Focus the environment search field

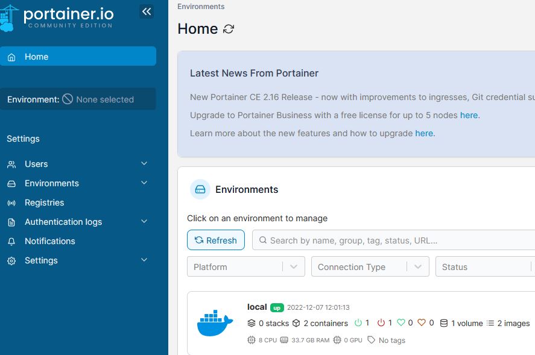pyautogui.click(x=393, y=240)
